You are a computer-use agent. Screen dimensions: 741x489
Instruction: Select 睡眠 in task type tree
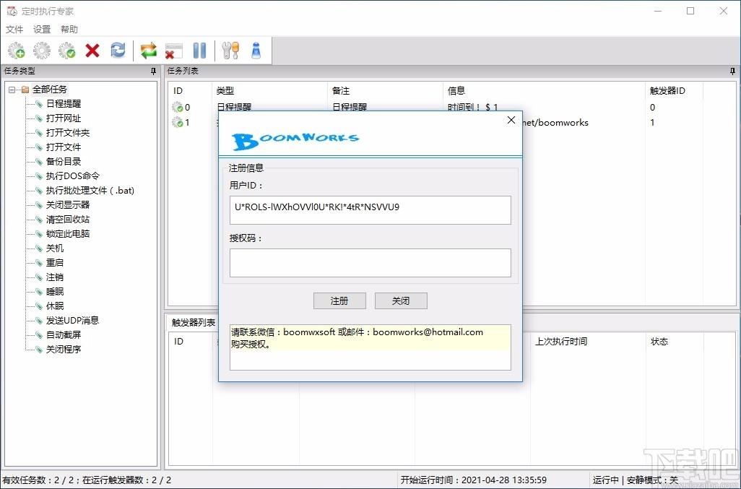click(55, 292)
